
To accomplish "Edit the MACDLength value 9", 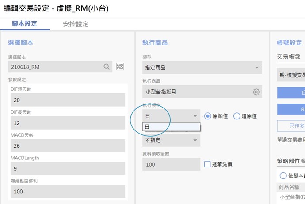I will [68, 168].
